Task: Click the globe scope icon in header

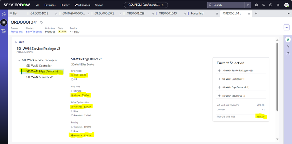Action: [257, 5]
